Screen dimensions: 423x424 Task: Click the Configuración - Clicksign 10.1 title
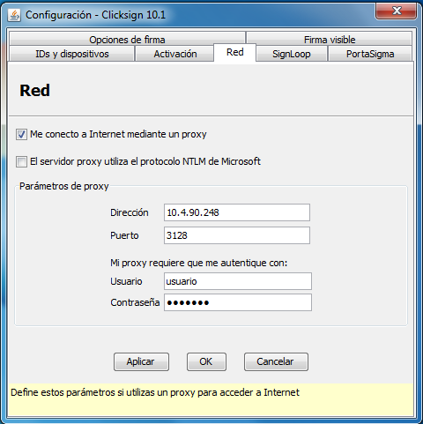(95, 15)
